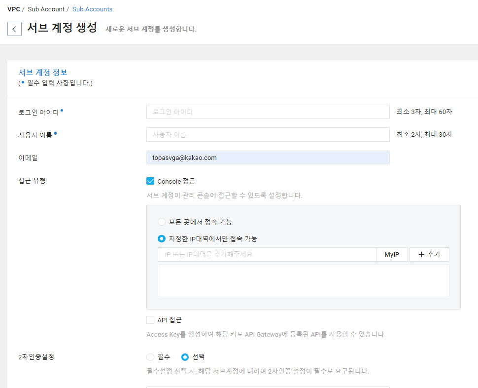
Task: Go back using the arrow button
Action: pos(14,29)
